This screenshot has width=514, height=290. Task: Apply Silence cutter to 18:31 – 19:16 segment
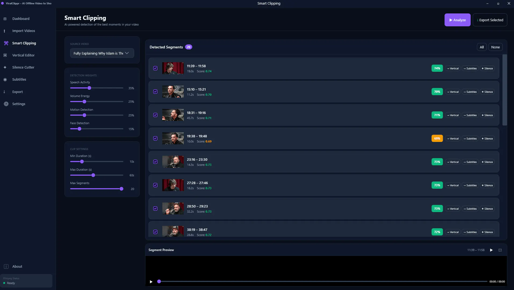point(487,115)
